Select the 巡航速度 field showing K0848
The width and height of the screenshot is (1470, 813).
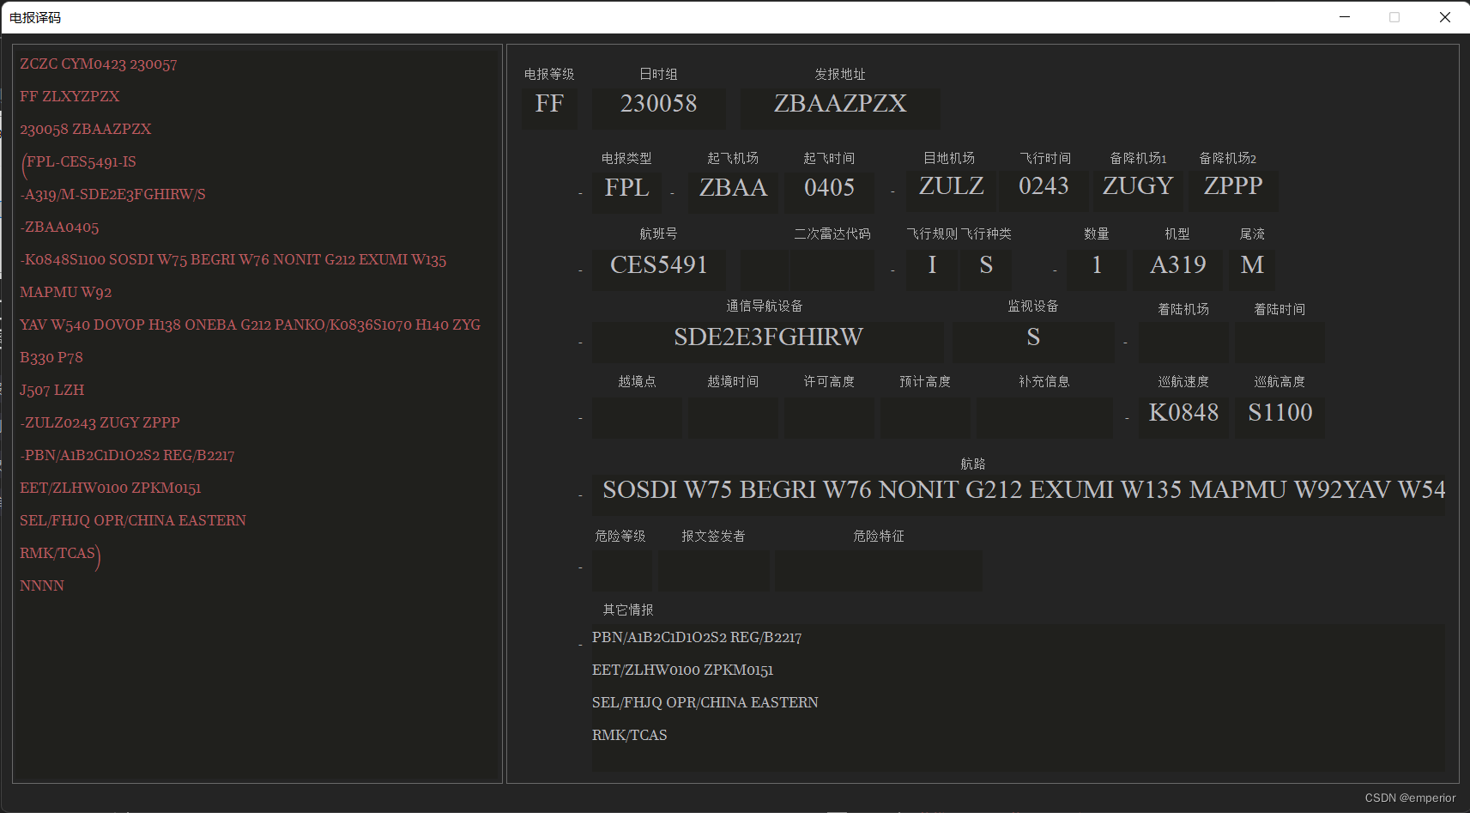(x=1183, y=413)
